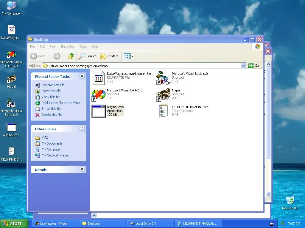Click the Back toolbar button
This screenshot has height=228, width=305.
(38, 56)
